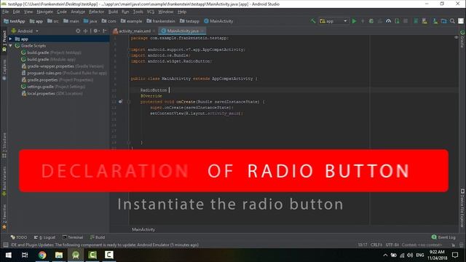Select build.gradle (Project: testApp) file
Screen dimensions: 466x262
(x=51, y=52)
